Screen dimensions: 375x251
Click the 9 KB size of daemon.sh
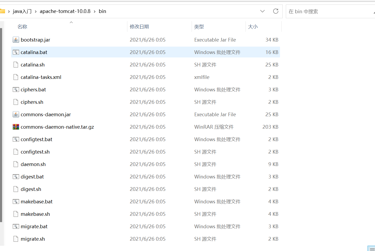pos(273,164)
